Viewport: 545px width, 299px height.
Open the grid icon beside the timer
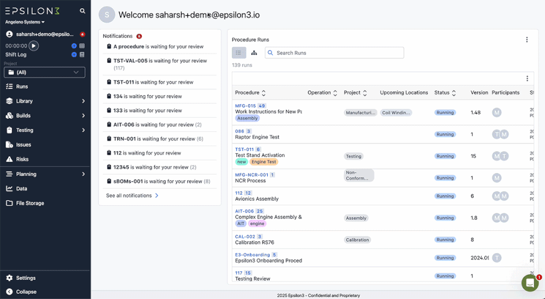tap(82, 46)
